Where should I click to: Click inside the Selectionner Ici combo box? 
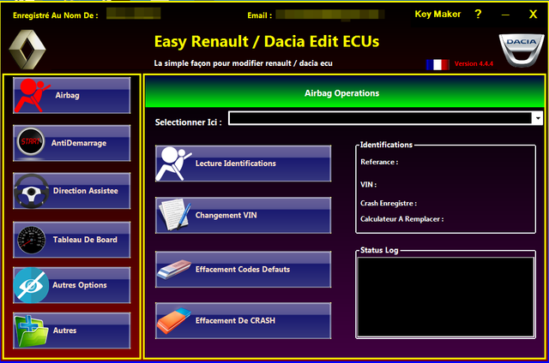point(379,119)
